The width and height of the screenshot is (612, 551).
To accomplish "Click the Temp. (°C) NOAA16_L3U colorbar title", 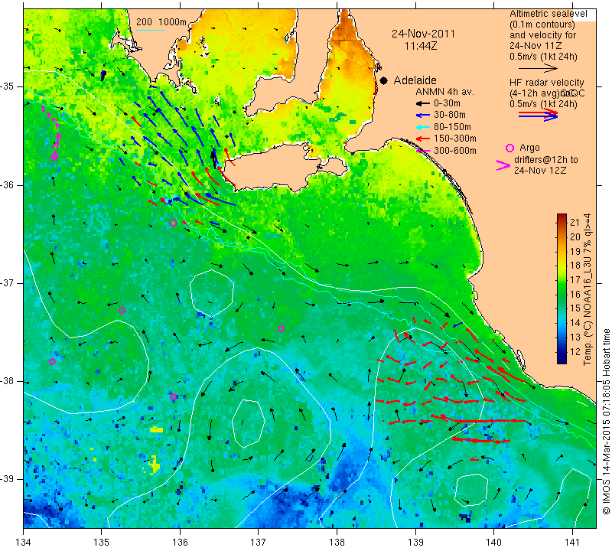I will tap(587, 289).
